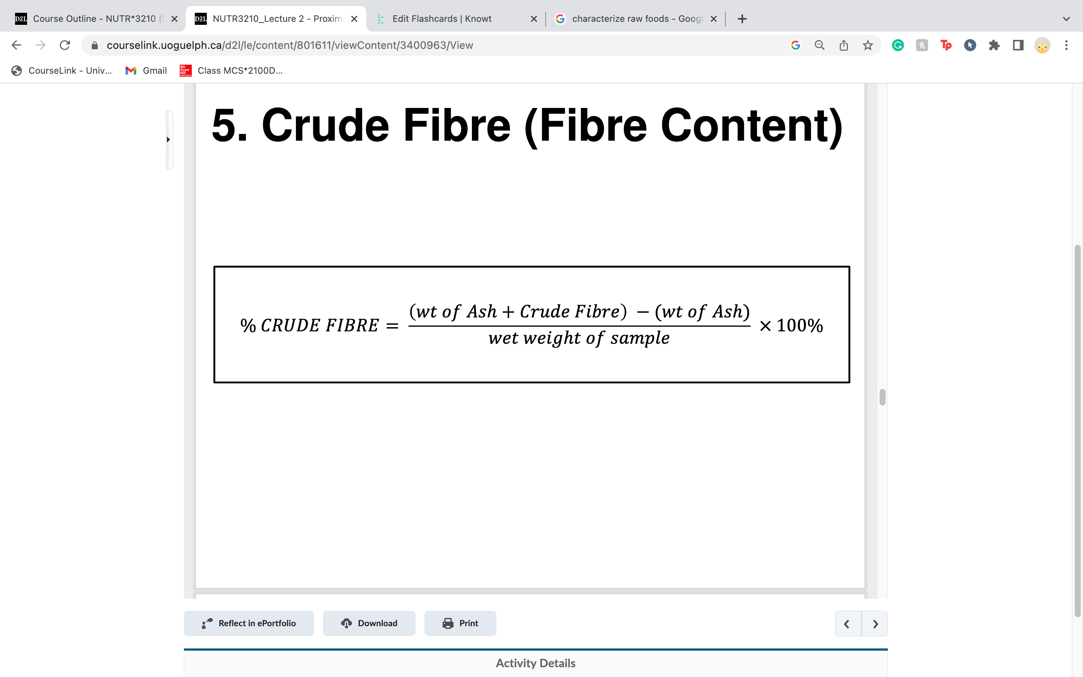Go back using the back arrow

coord(16,45)
